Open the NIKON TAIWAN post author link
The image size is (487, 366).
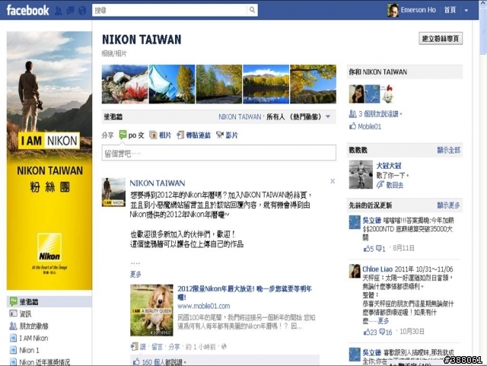[158, 183]
